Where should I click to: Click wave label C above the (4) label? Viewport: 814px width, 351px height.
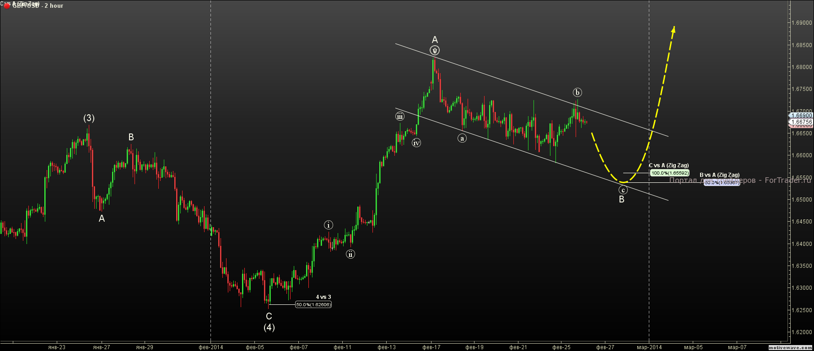coord(269,316)
